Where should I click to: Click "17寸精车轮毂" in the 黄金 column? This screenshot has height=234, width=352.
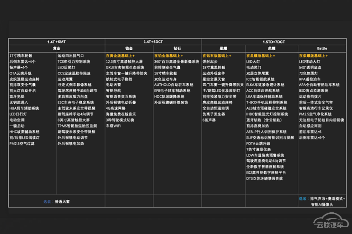click(x=21, y=56)
